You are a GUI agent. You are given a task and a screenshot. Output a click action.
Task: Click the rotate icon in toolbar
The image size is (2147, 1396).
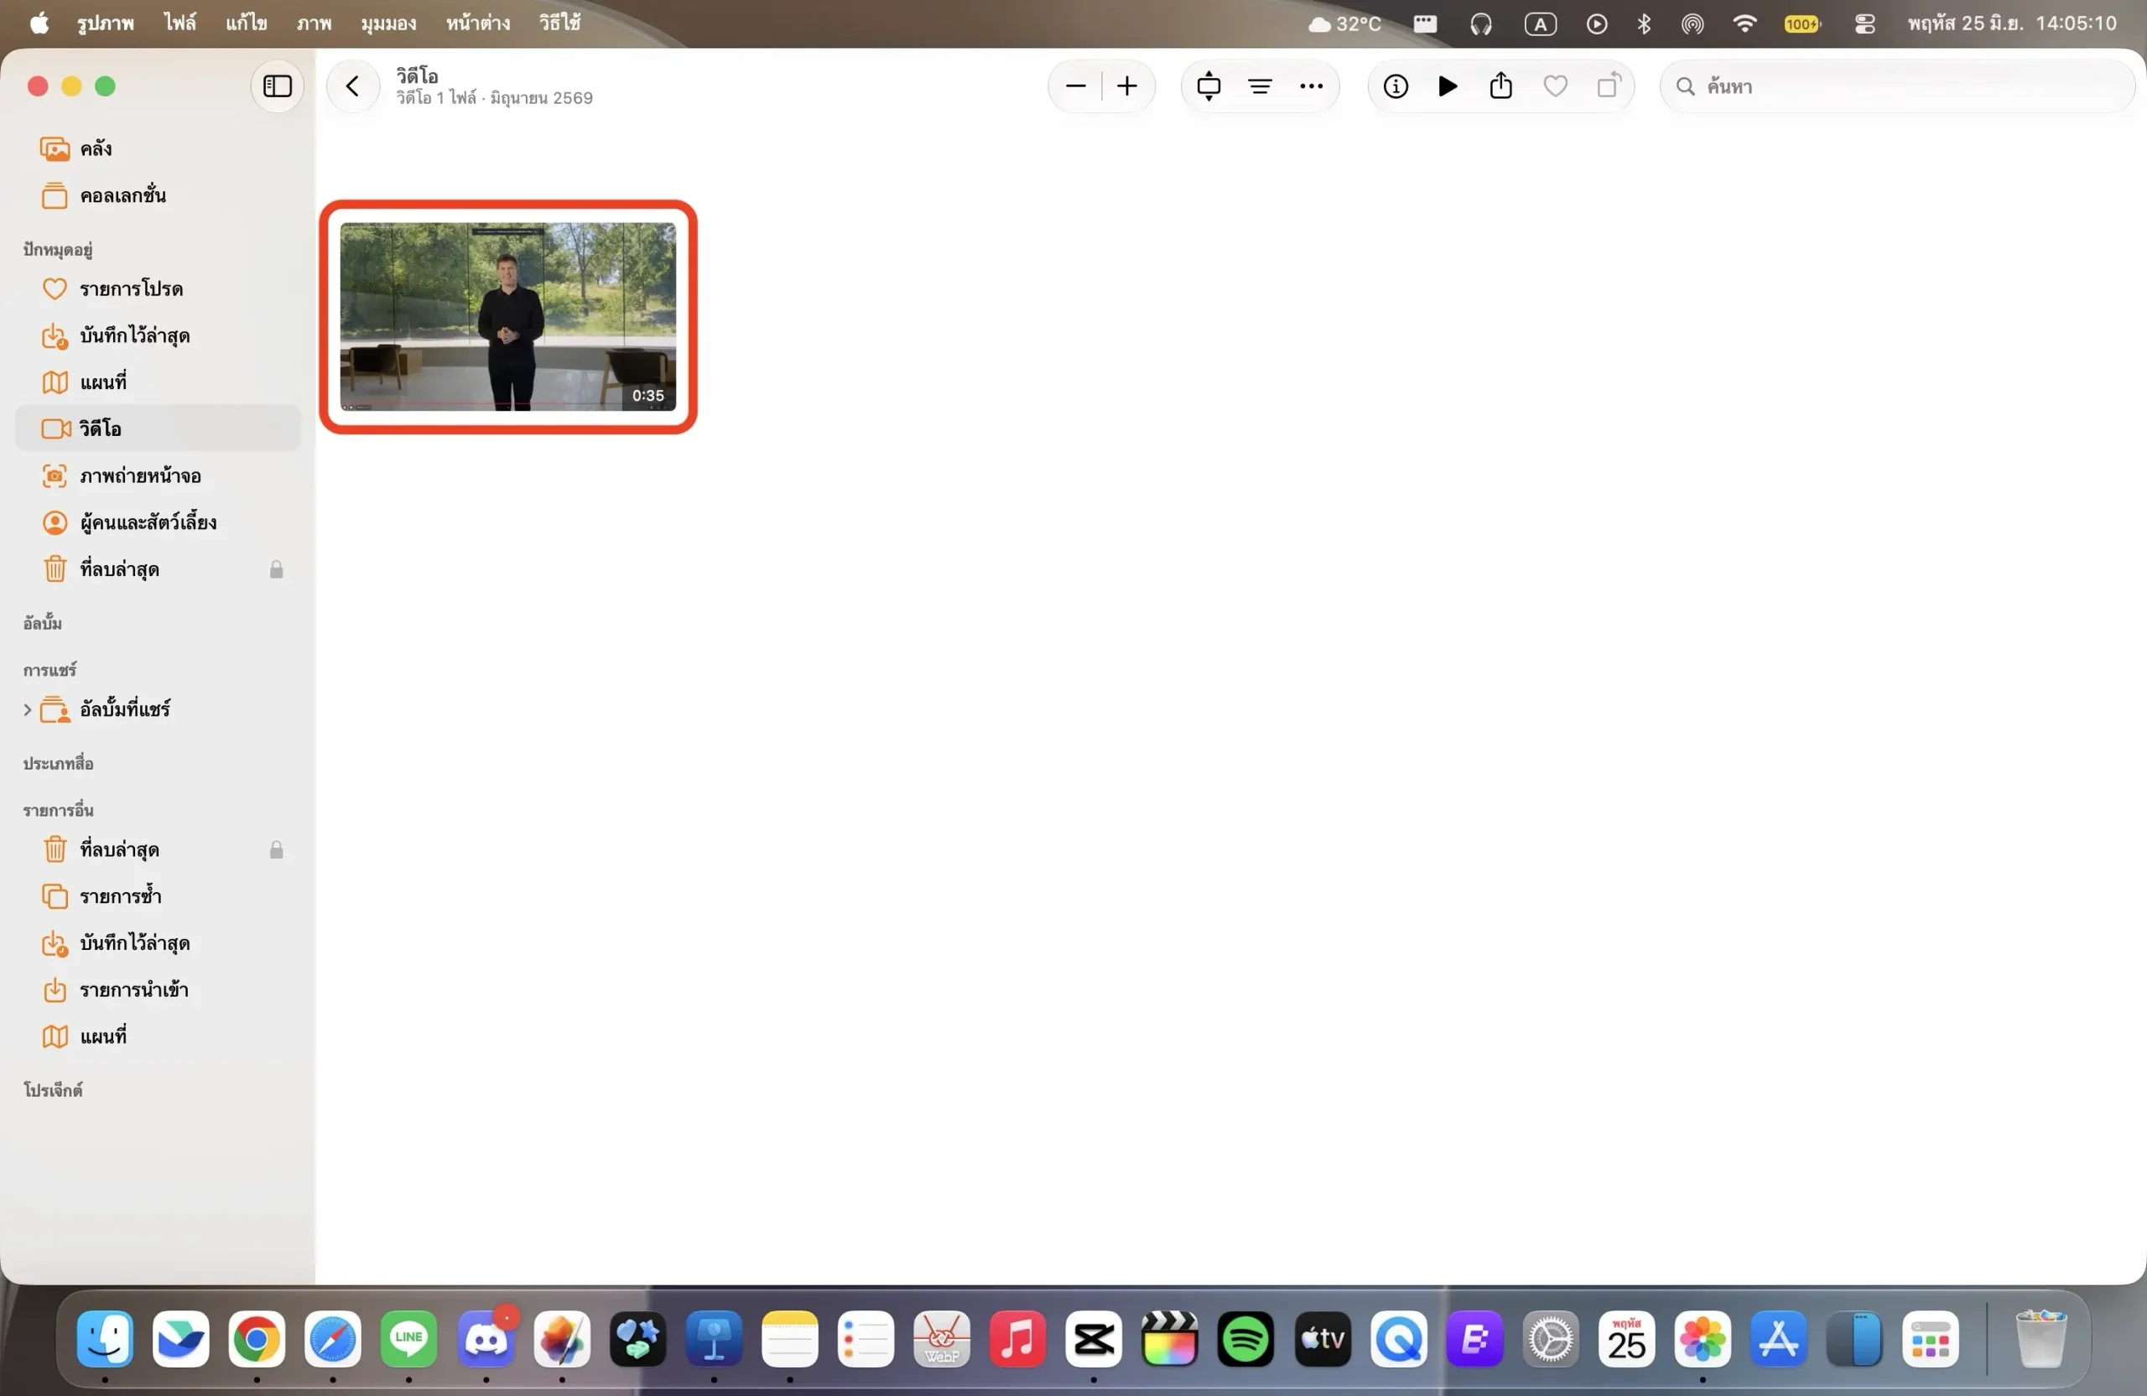pos(1609,86)
